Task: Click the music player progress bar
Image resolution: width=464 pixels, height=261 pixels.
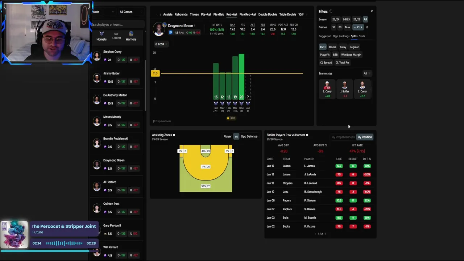Action: [x=50, y=250]
